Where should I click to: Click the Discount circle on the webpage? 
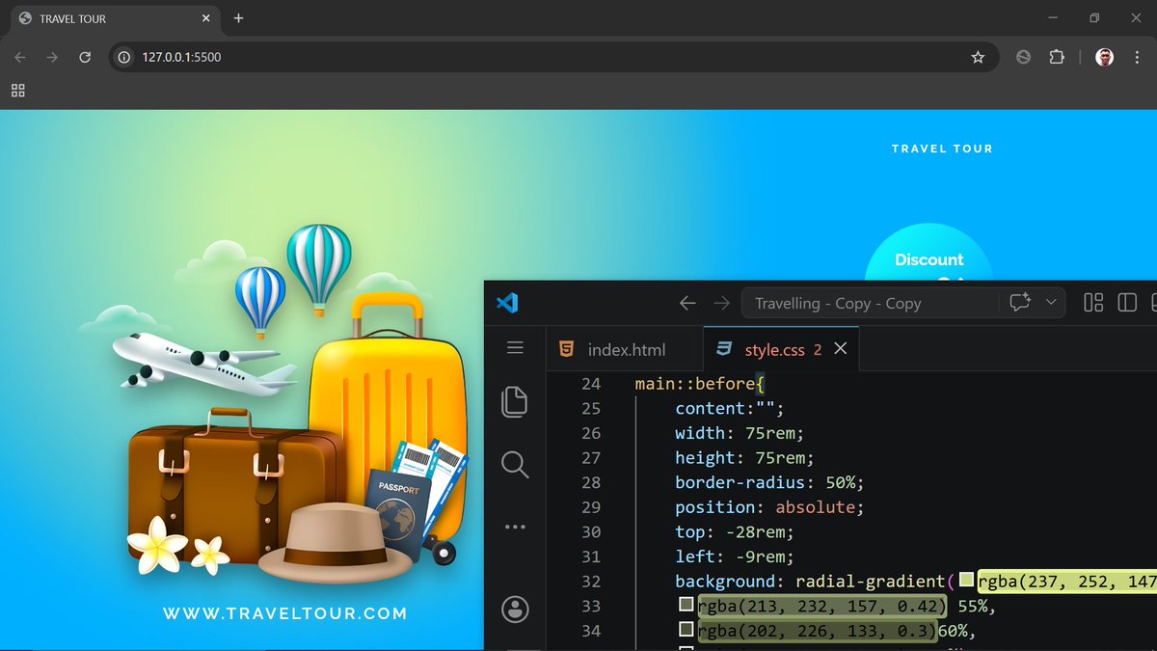[929, 253]
